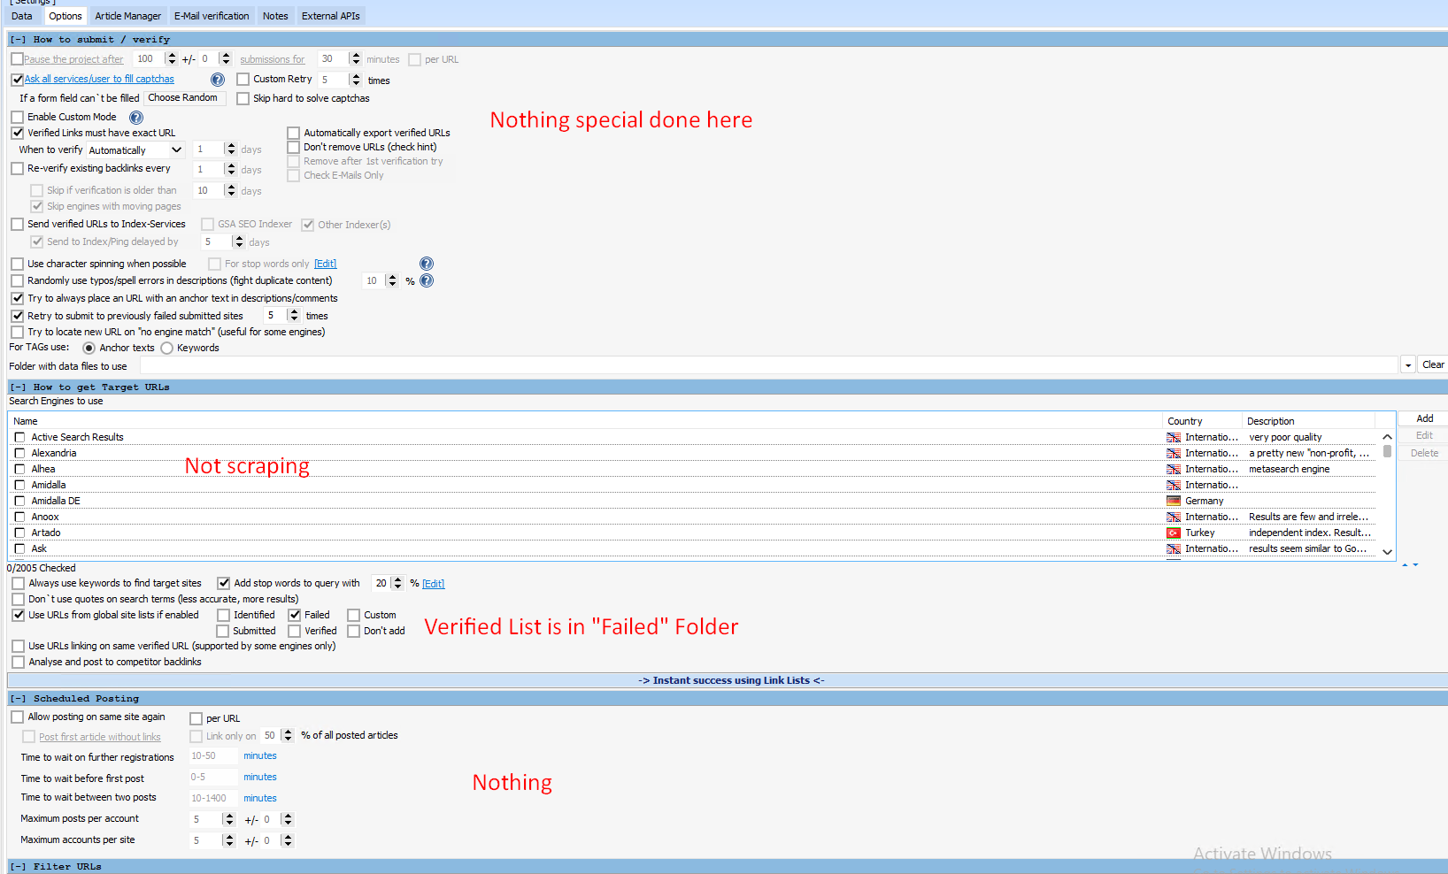Open the Edit link after stop words percentage
The height and width of the screenshot is (874, 1448).
pyautogui.click(x=433, y=584)
